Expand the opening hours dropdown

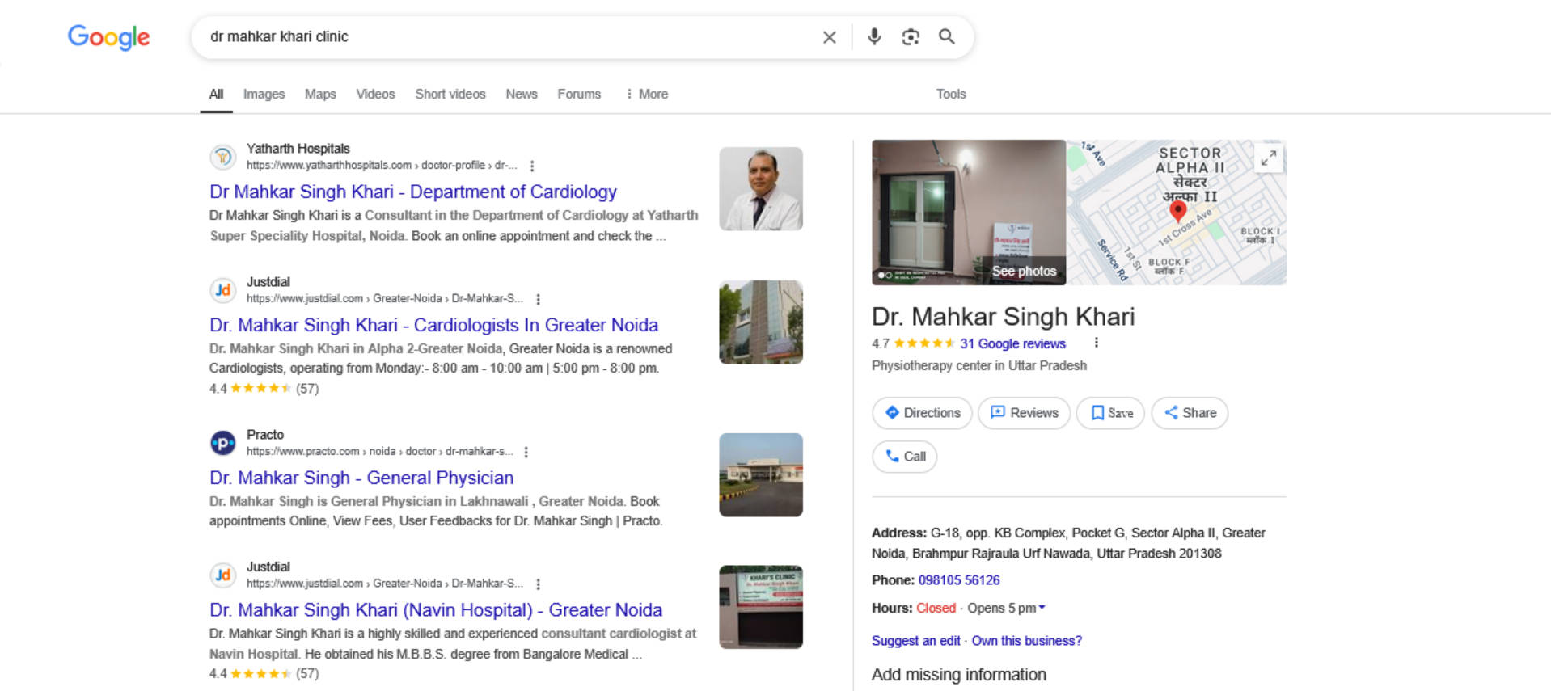coord(1042,608)
